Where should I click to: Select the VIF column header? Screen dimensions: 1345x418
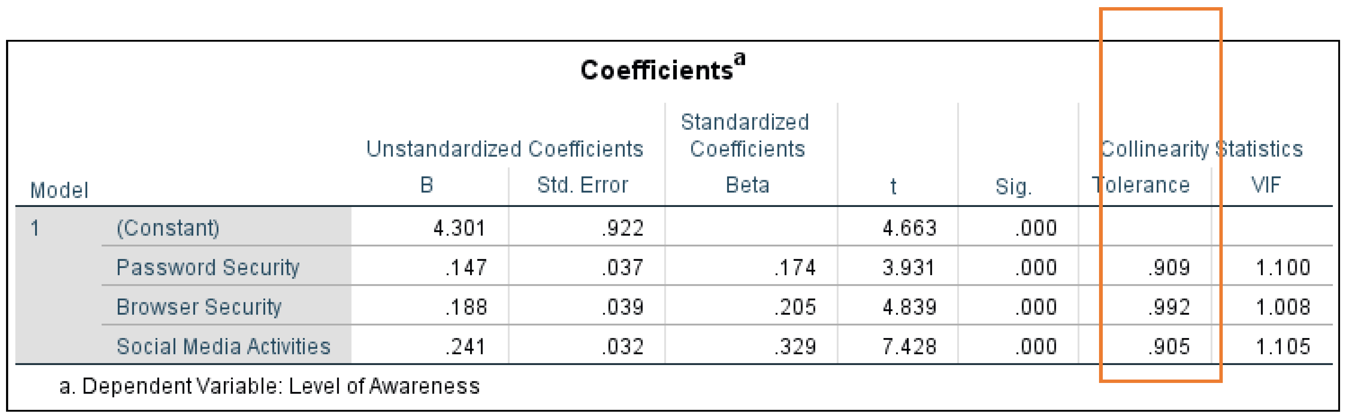(x=1266, y=185)
